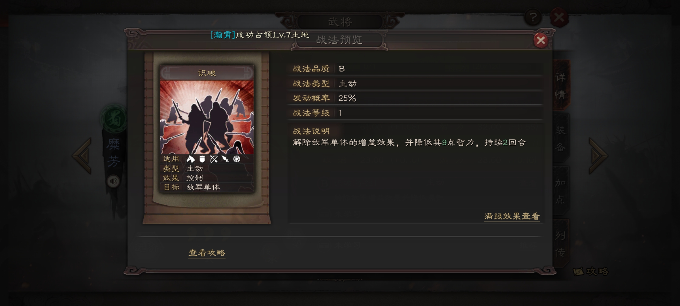This screenshot has width=680, height=306.
Task: Click the shield infantry unit icon
Action: pyautogui.click(x=202, y=159)
